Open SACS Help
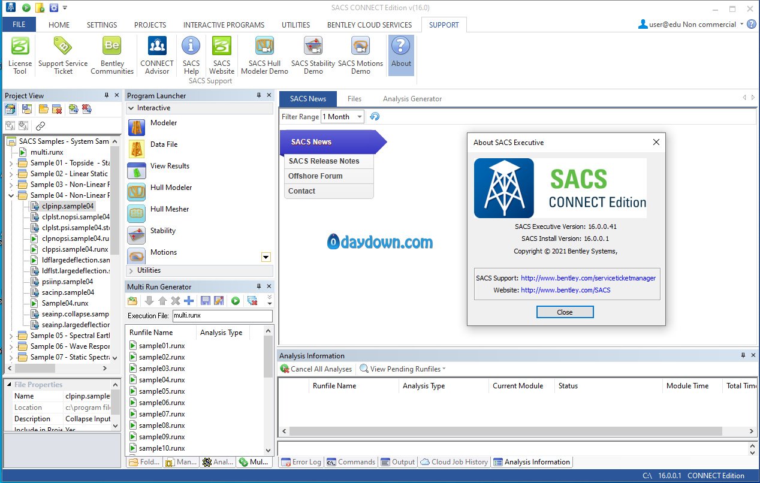760x483 pixels. [x=191, y=55]
